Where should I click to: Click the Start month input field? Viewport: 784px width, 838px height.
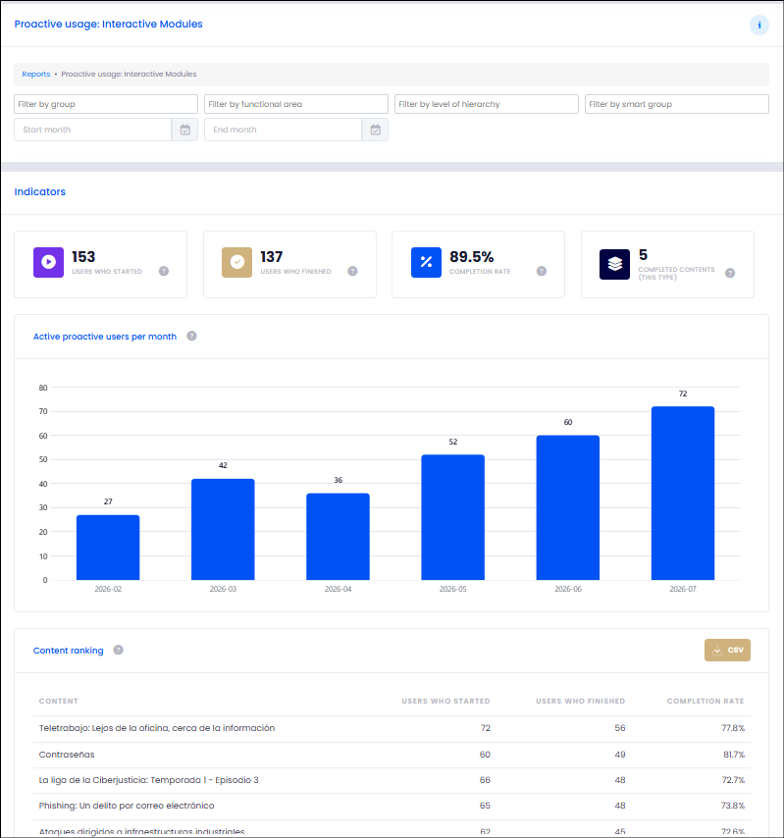point(93,130)
